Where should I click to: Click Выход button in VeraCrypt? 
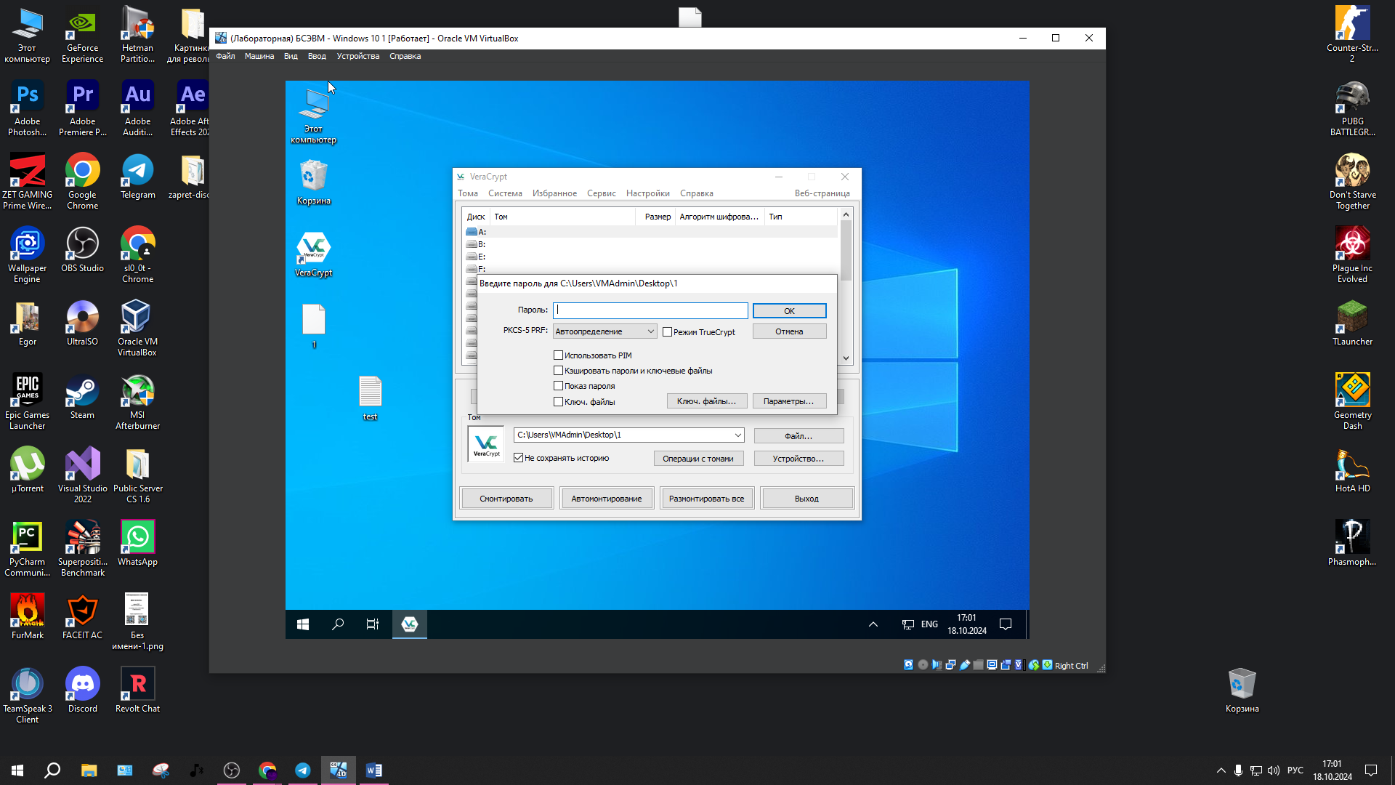point(806,499)
